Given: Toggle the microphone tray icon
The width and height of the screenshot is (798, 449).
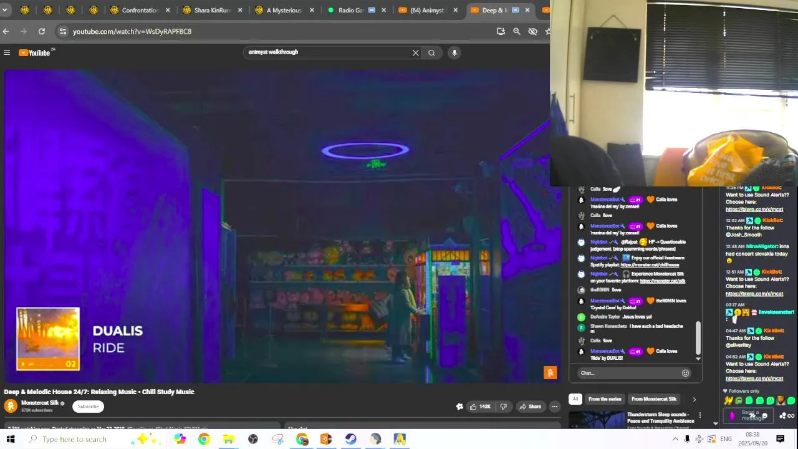Looking at the screenshot, I should click(x=687, y=439).
